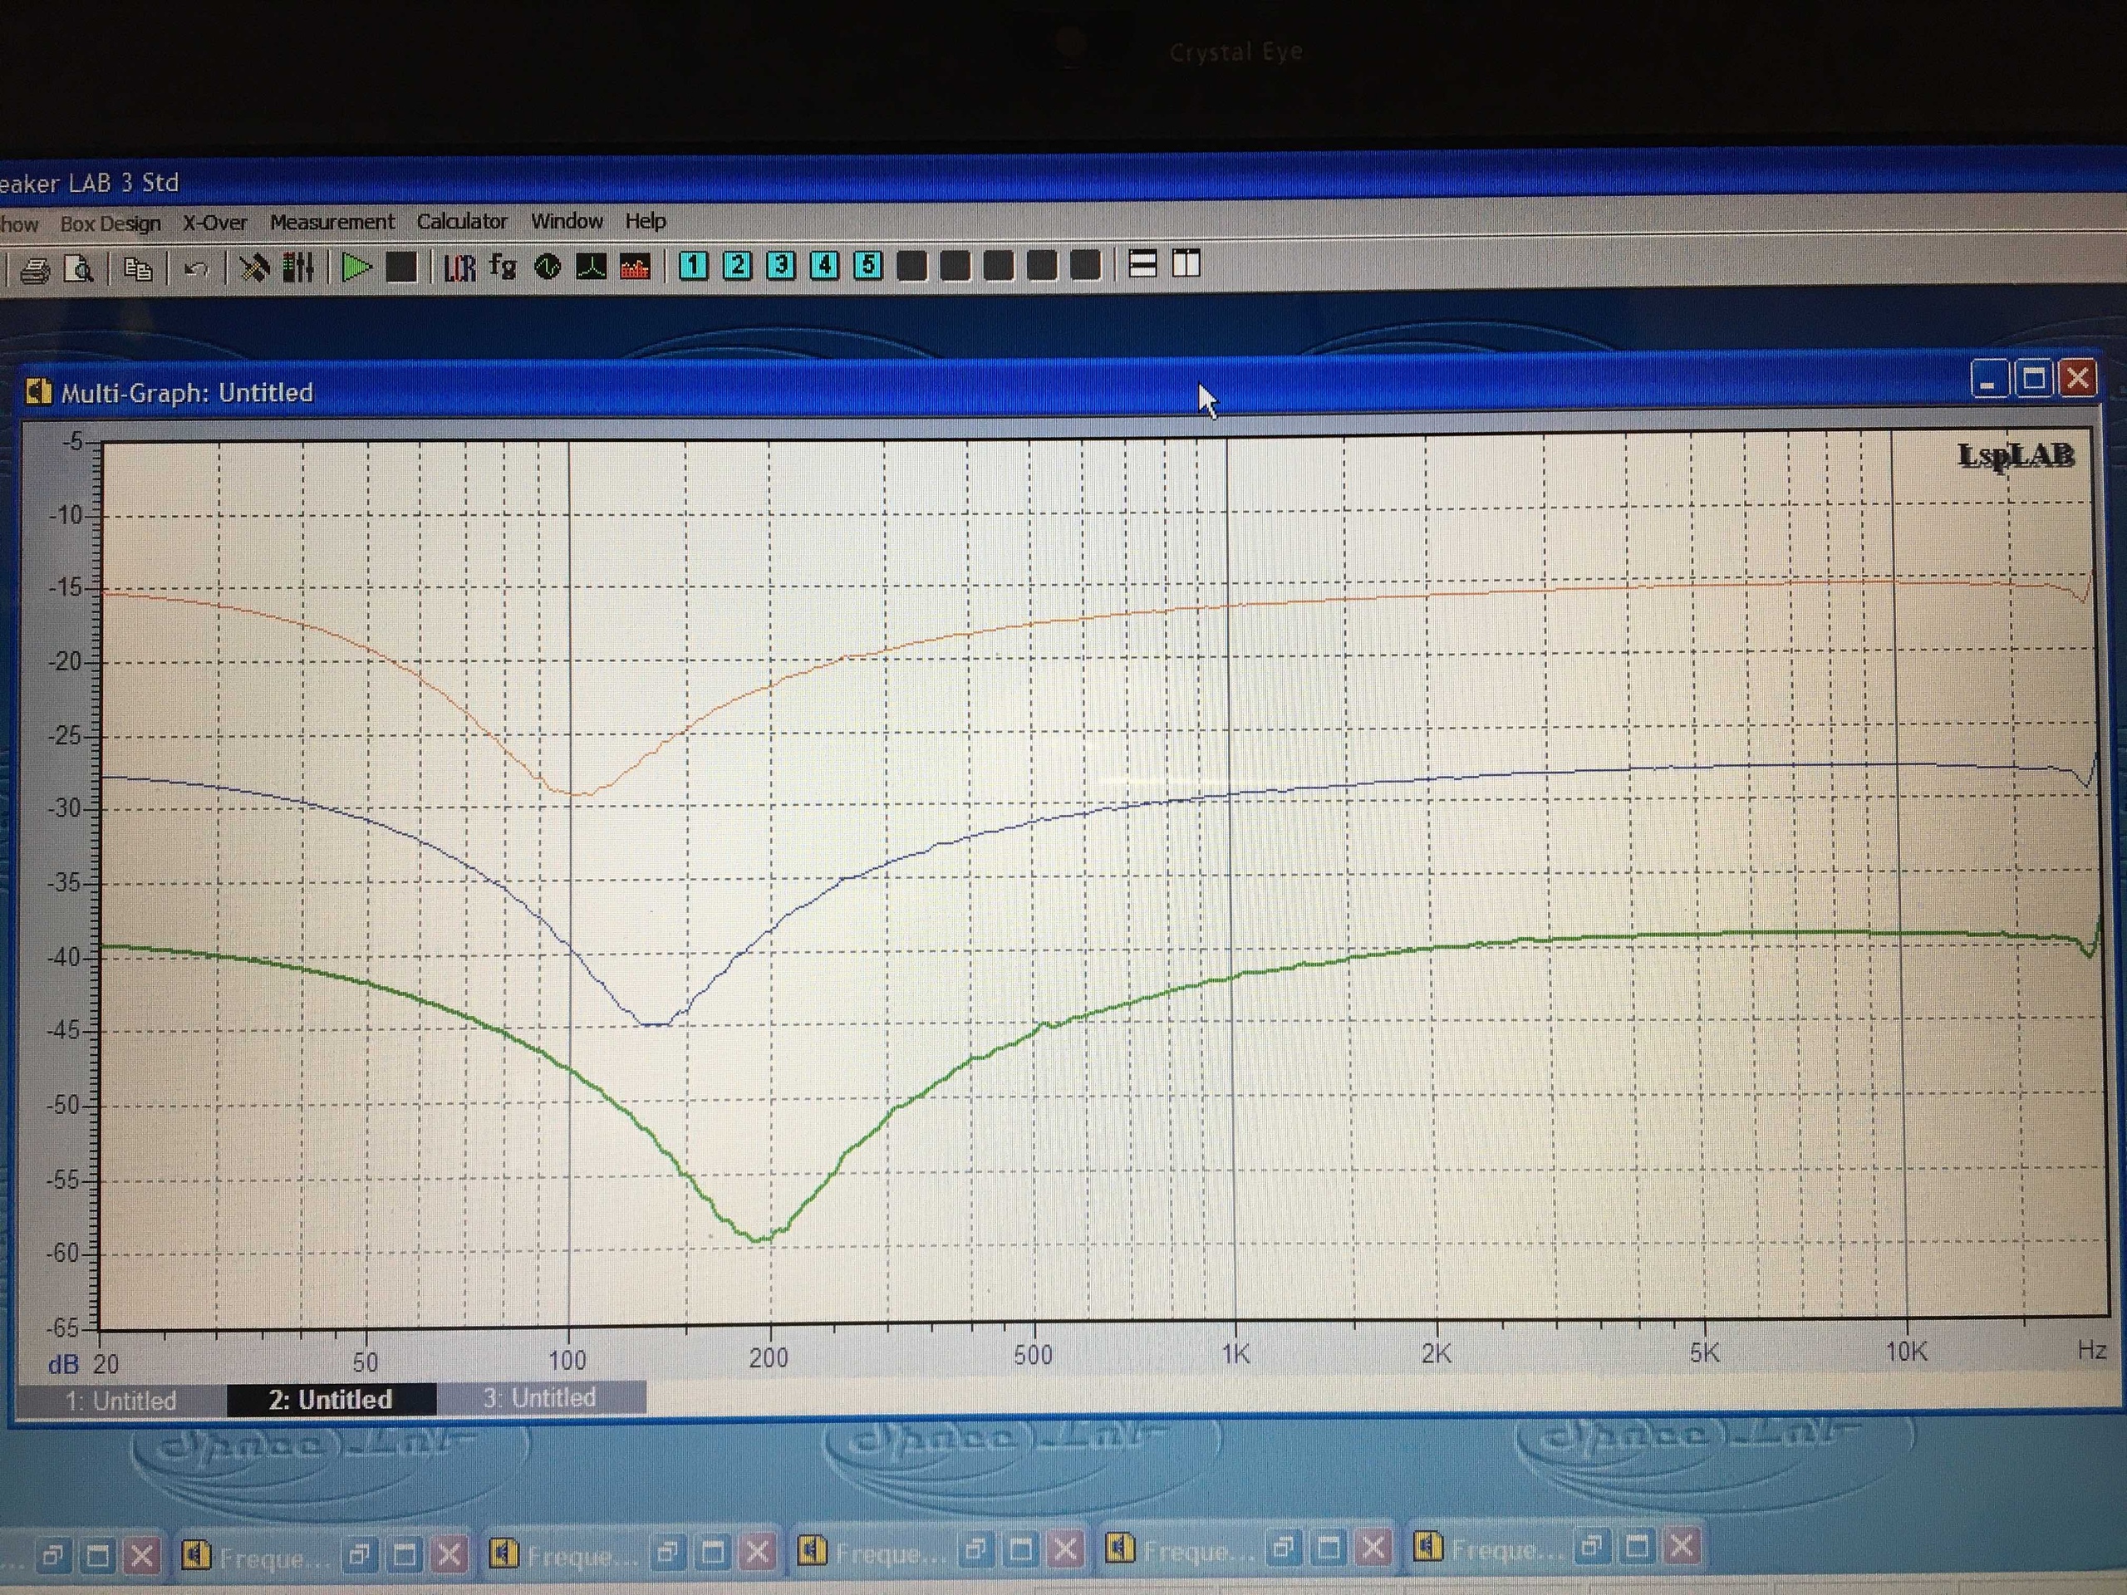2127x1595 pixels.
Task: Click the Print icon in the toolbar
Action: click(36, 270)
